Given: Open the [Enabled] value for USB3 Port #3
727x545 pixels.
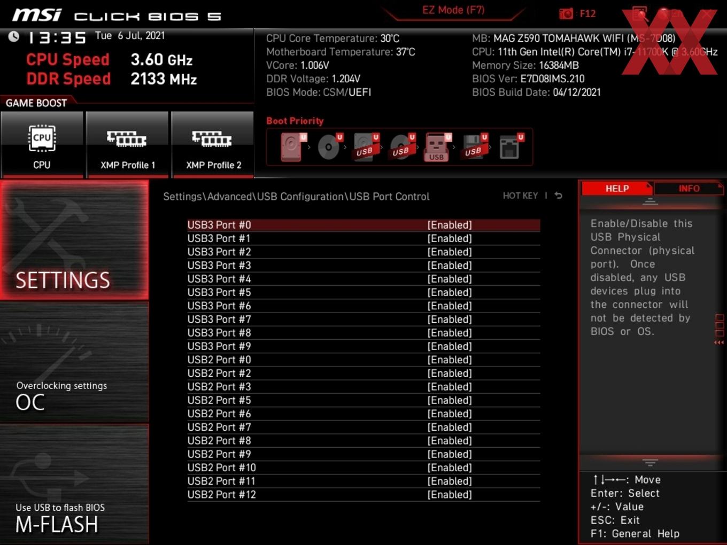Looking at the screenshot, I should coord(450,266).
